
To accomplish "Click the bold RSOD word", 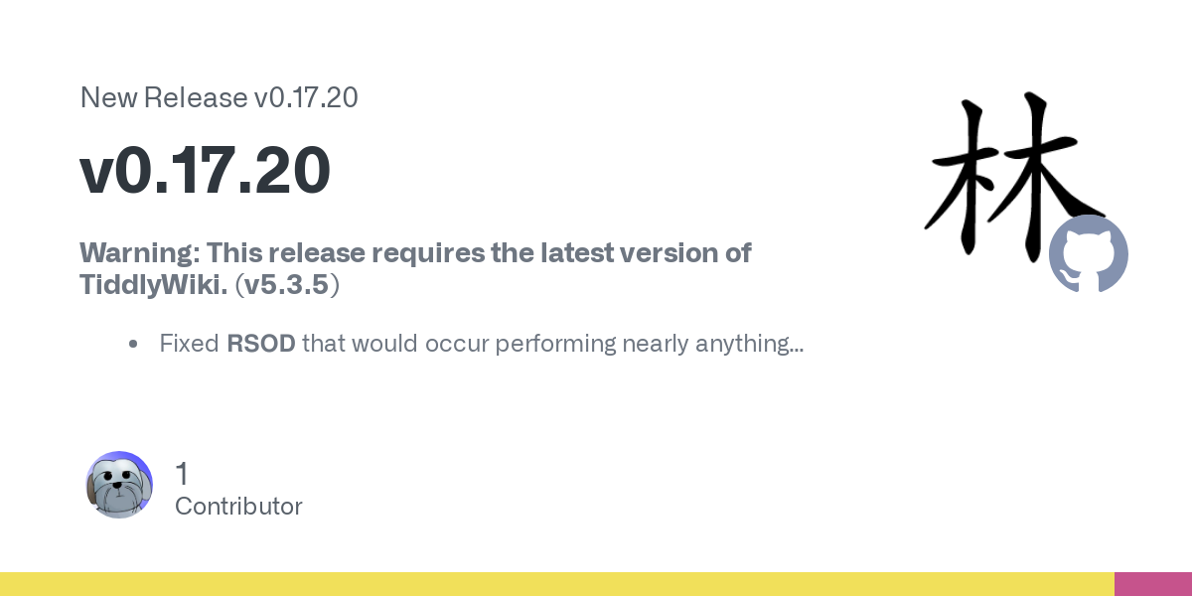I will pyautogui.click(x=261, y=344).
